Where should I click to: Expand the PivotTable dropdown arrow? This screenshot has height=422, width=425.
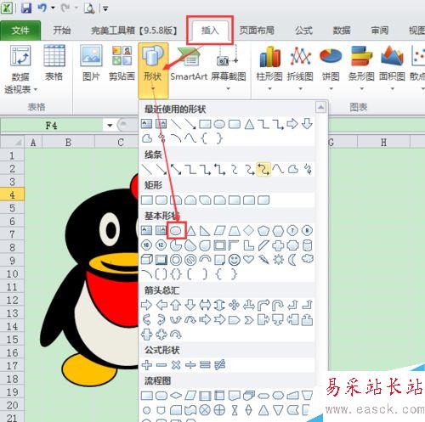coord(36,89)
